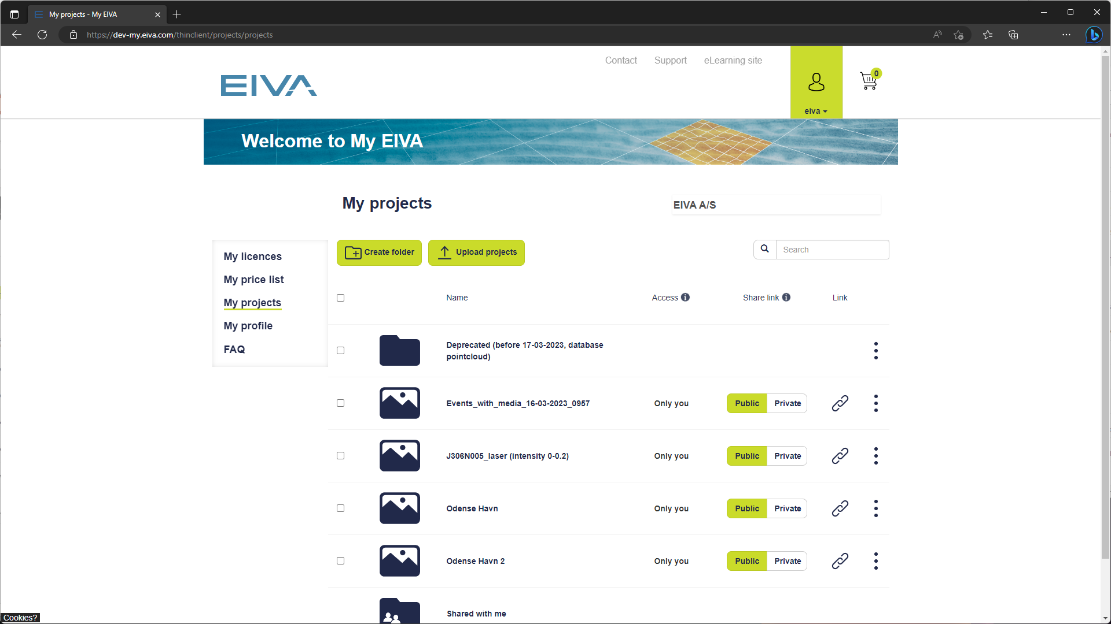Expand the eiva user account dropdown
1111x624 pixels.
(x=816, y=111)
